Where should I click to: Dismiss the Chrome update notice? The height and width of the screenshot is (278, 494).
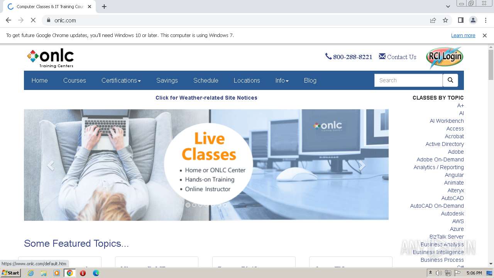point(485,36)
